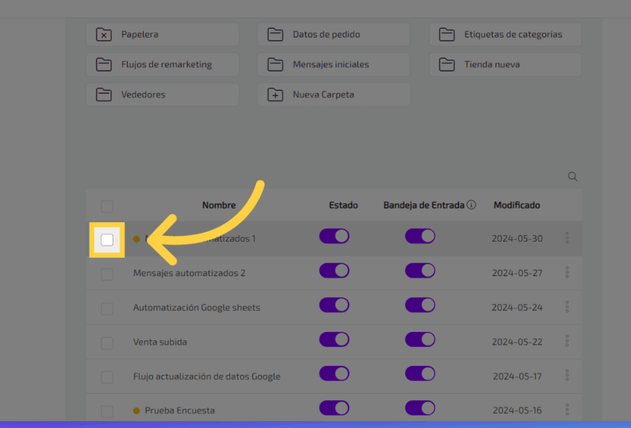Click info icon next to Bandeja de Entrada
The width and height of the screenshot is (631, 428).
tap(471, 205)
